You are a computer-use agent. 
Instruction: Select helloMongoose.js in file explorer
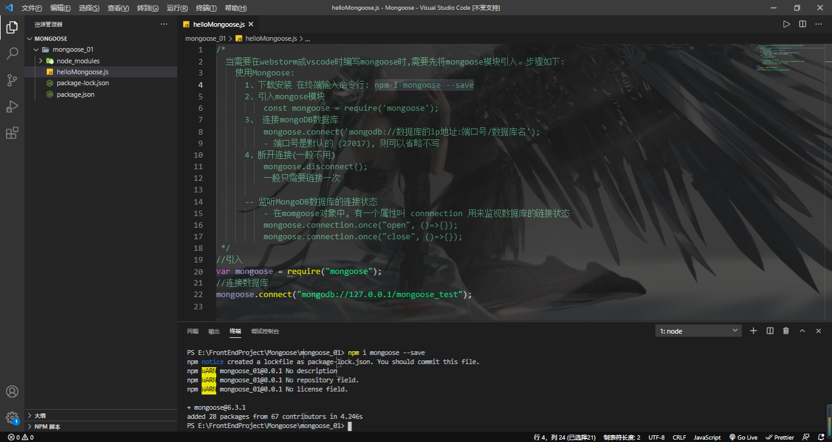(x=100, y=72)
